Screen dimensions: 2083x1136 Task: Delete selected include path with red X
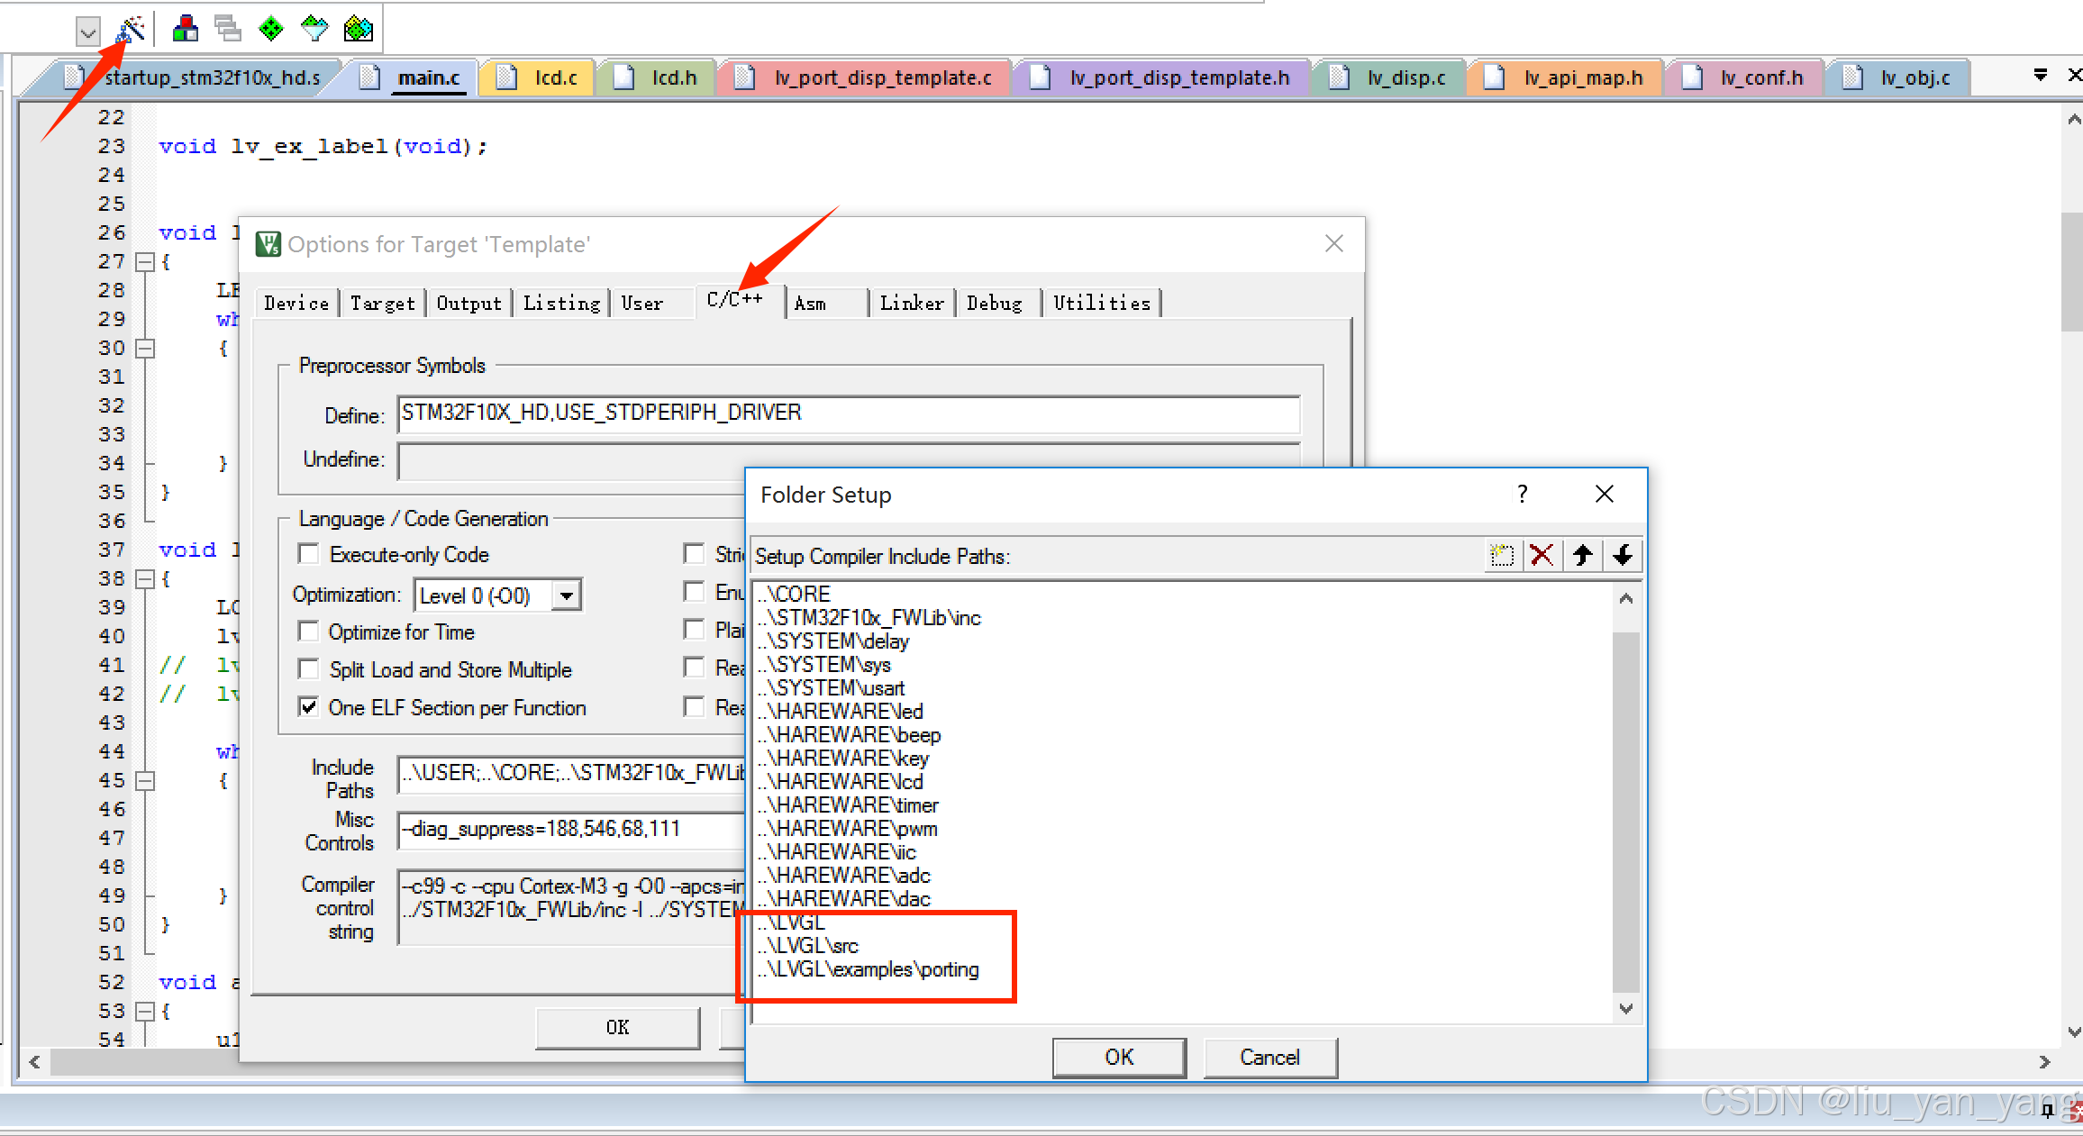(1542, 555)
